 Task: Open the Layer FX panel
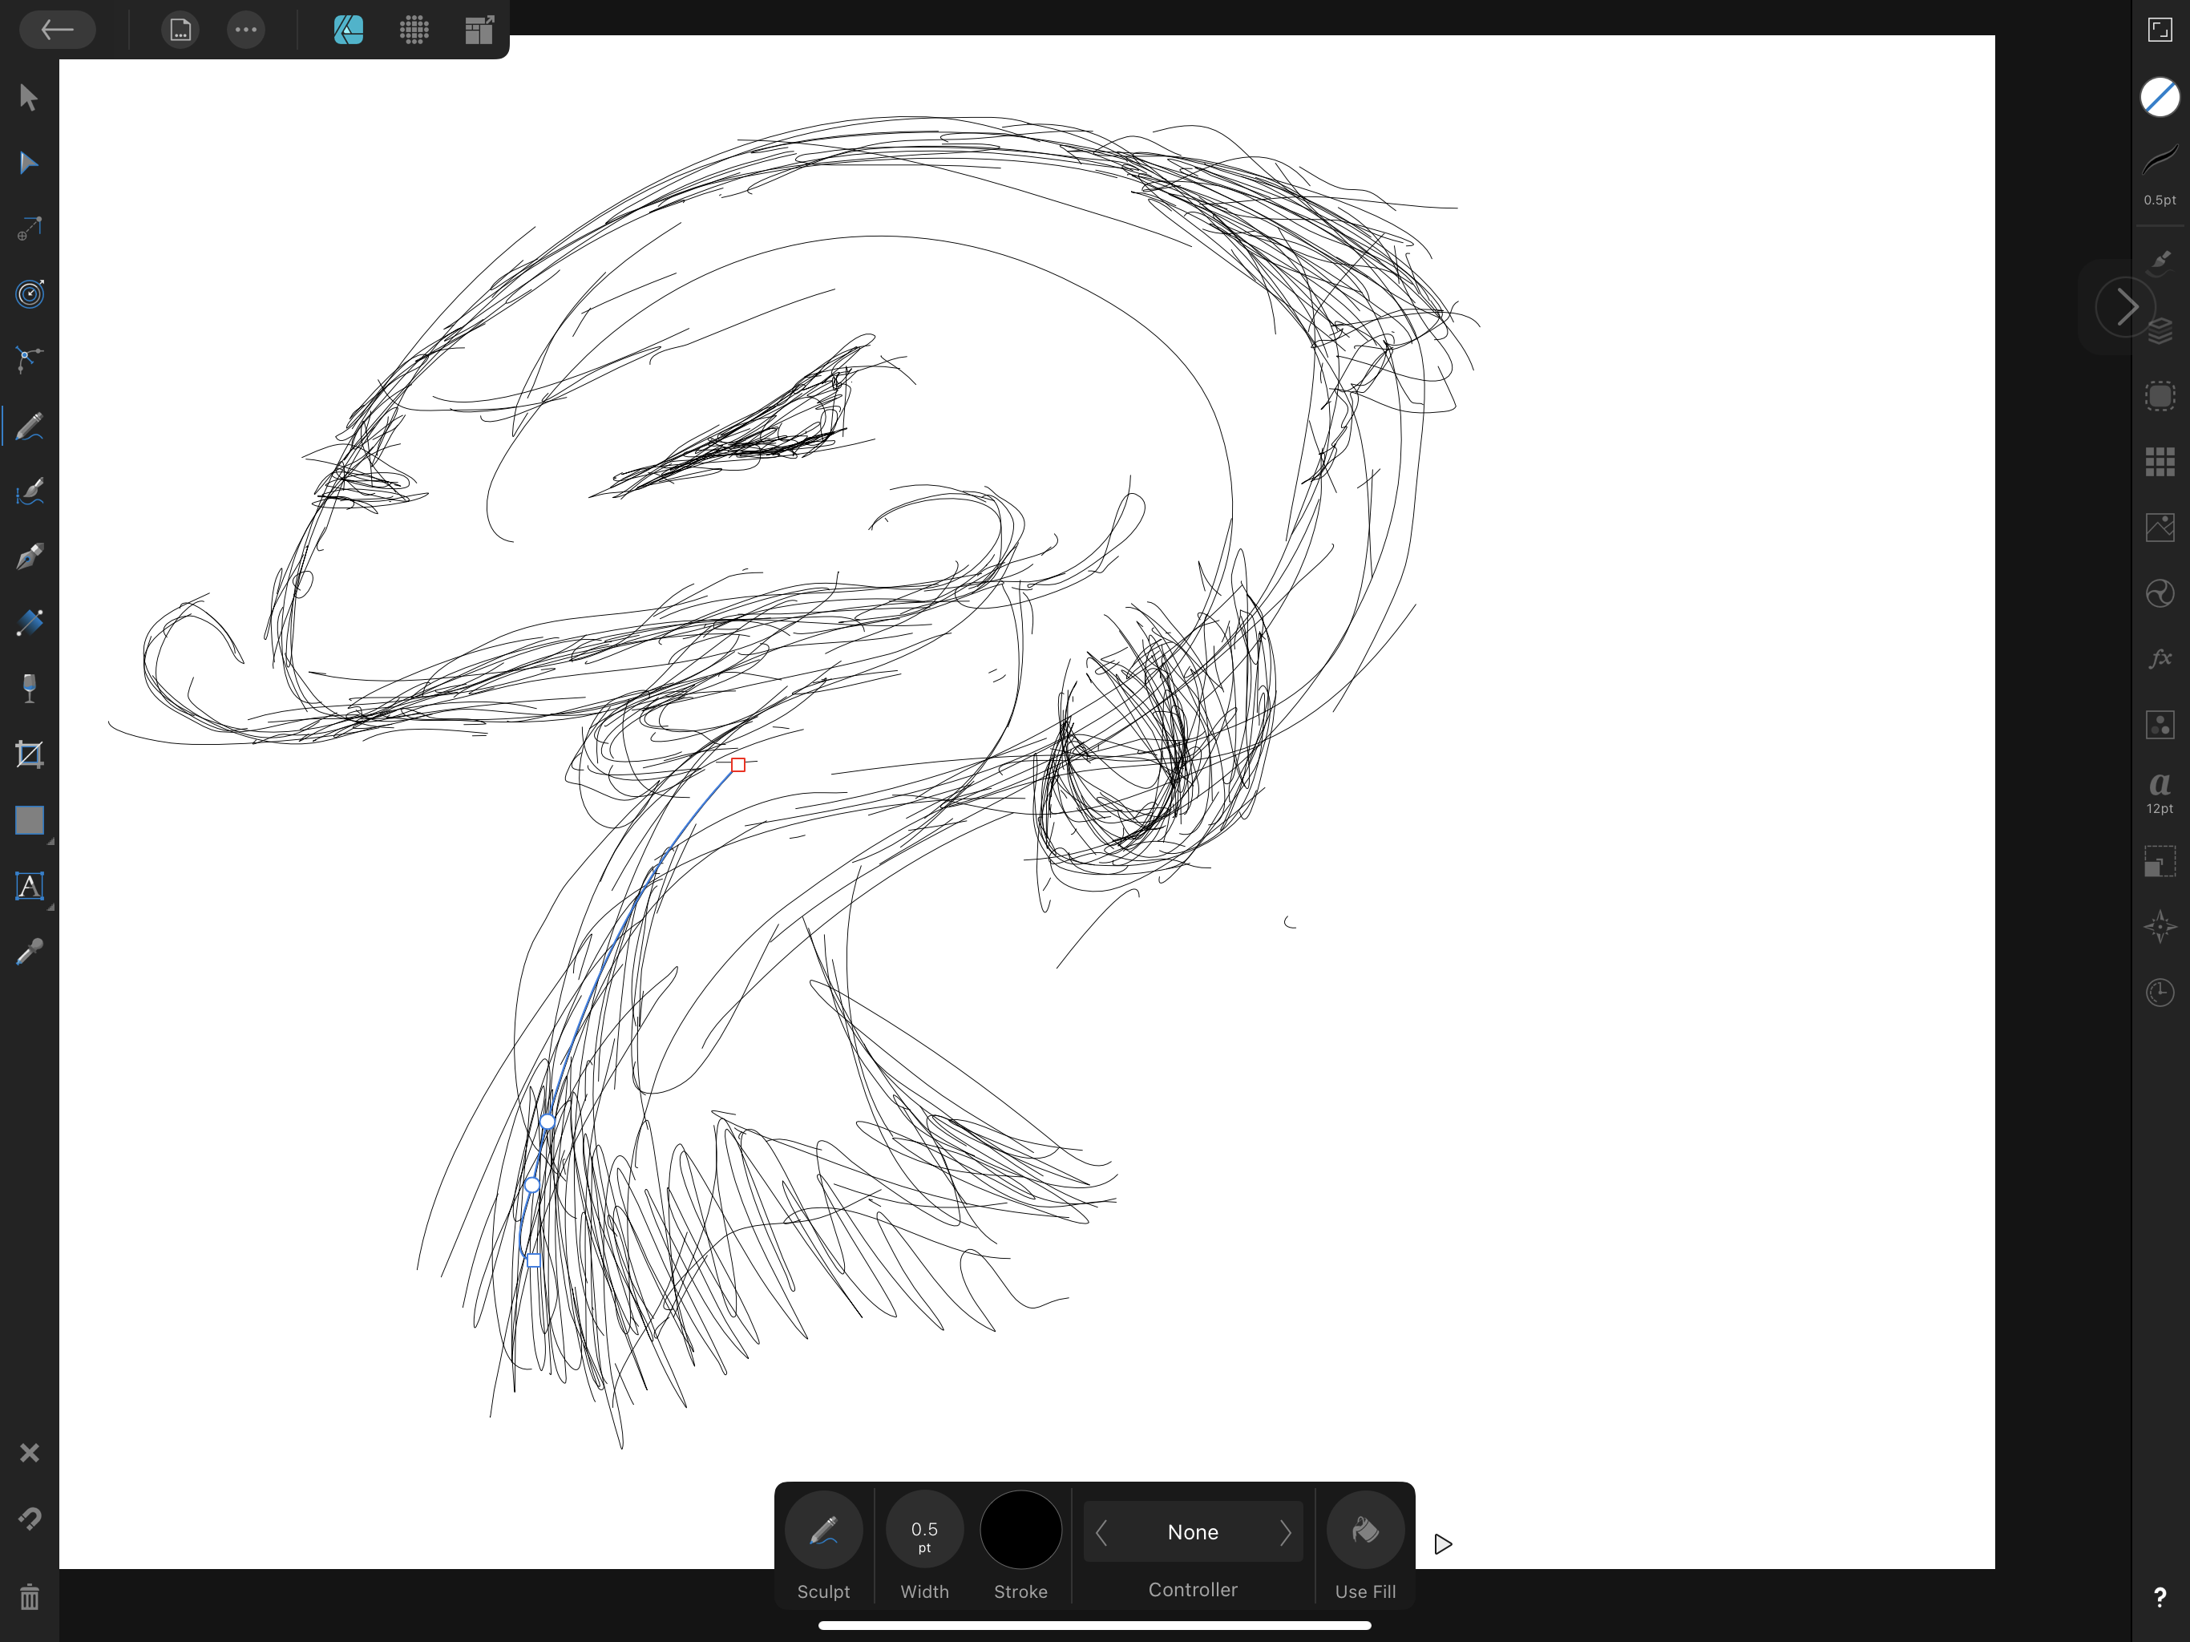click(2160, 658)
